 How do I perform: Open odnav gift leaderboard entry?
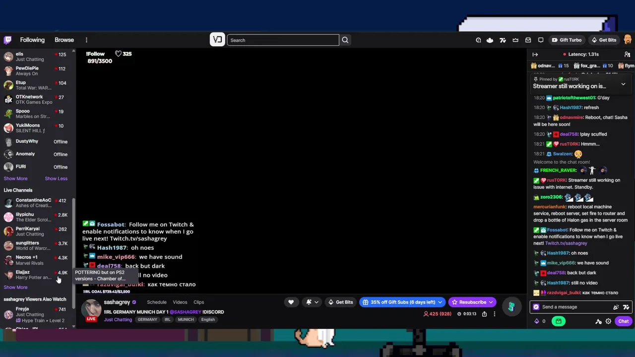[550, 65]
